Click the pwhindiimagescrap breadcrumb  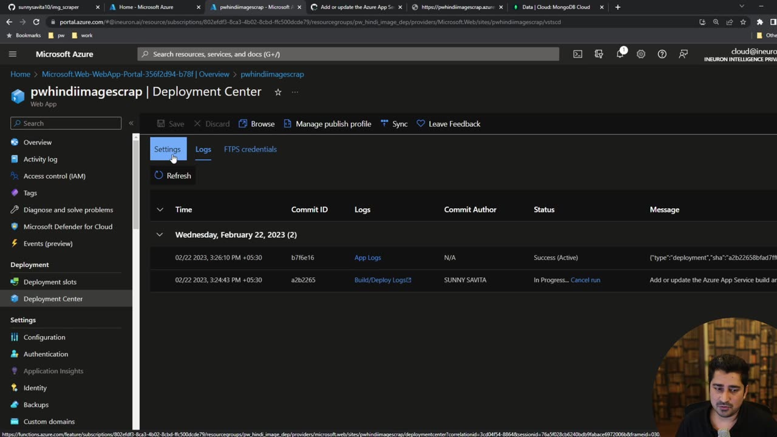272,74
